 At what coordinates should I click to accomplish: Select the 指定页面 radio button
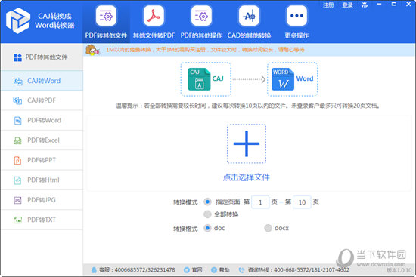pos(207,202)
